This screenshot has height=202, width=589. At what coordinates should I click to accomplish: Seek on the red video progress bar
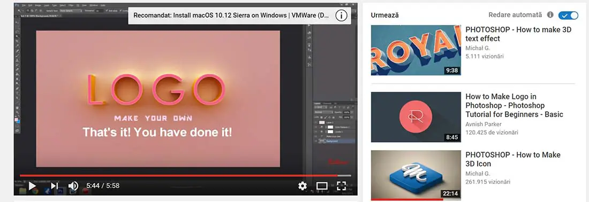click(186, 175)
